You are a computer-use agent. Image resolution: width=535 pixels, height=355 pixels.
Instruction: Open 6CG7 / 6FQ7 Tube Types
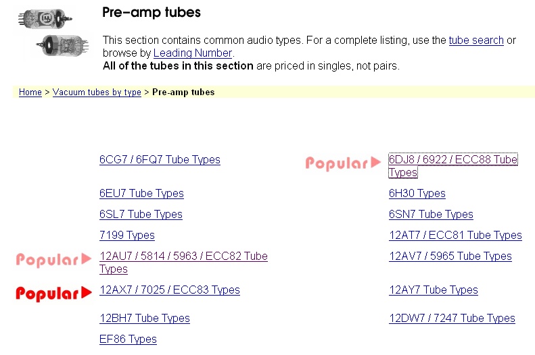(x=160, y=160)
